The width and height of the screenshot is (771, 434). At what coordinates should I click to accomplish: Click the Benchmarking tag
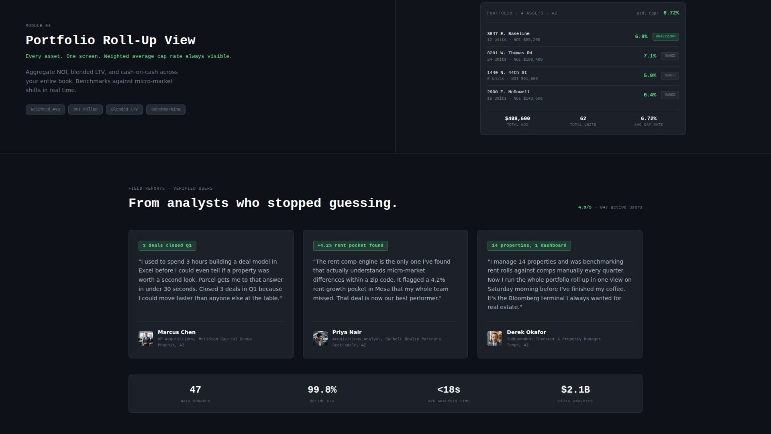pyautogui.click(x=165, y=109)
